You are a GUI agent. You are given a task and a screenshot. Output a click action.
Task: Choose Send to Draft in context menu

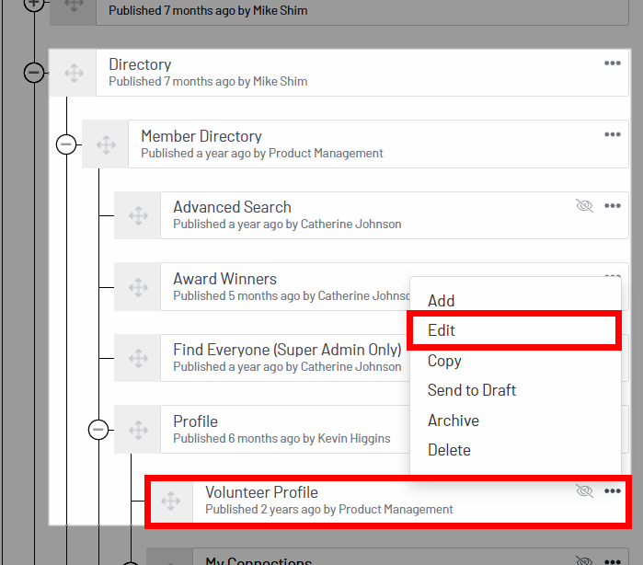[x=472, y=390]
